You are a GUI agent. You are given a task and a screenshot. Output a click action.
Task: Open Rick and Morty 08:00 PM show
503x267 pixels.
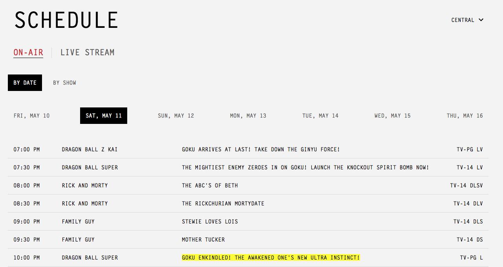click(85, 185)
